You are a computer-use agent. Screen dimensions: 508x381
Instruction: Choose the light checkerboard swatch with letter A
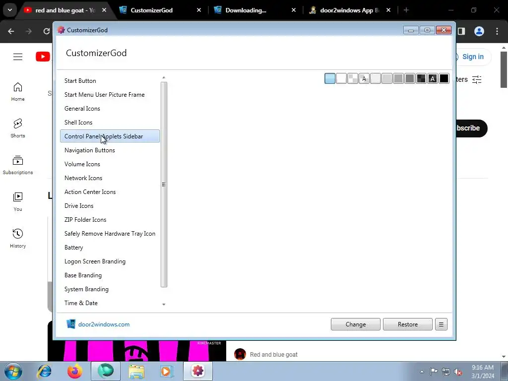pyautogui.click(x=364, y=79)
